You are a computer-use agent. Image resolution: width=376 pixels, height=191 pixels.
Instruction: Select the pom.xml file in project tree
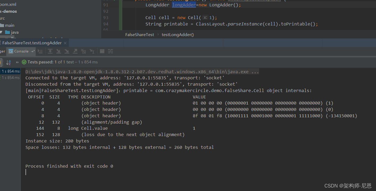point(8,5)
